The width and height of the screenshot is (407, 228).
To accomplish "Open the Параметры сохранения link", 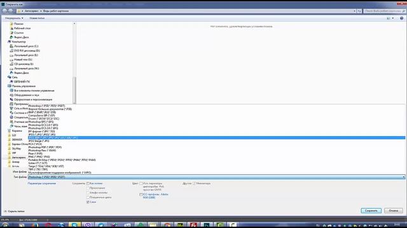I will point(42,184).
